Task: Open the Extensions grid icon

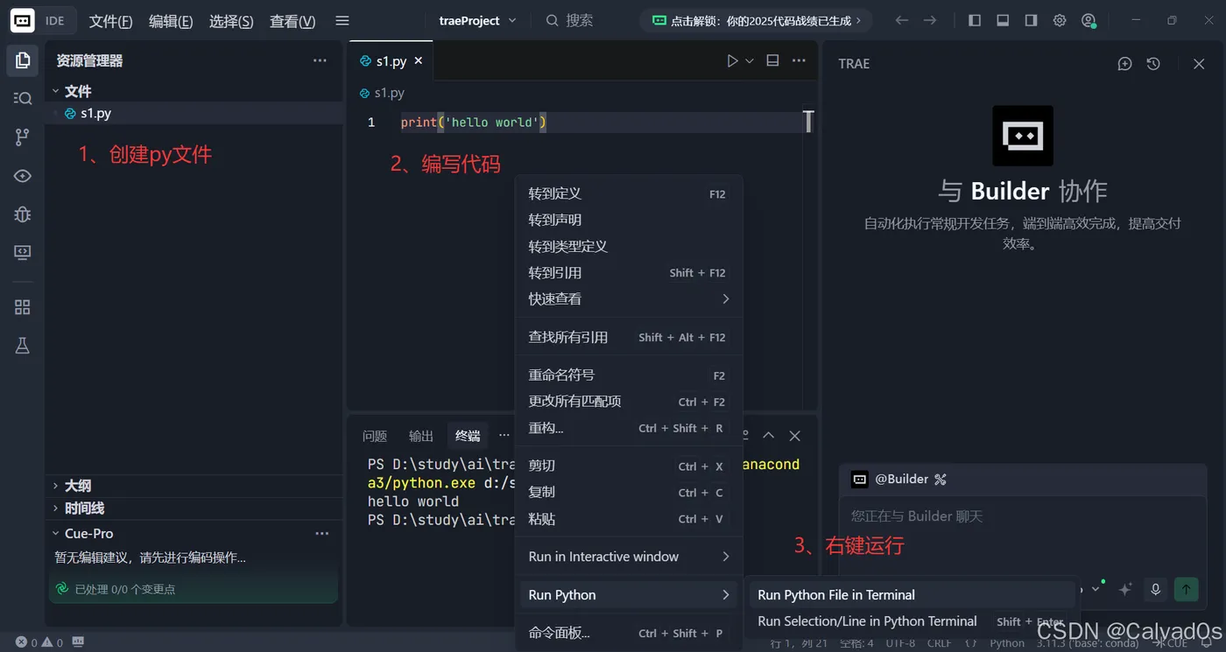Action: pyautogui.click(x=23, y=307)
